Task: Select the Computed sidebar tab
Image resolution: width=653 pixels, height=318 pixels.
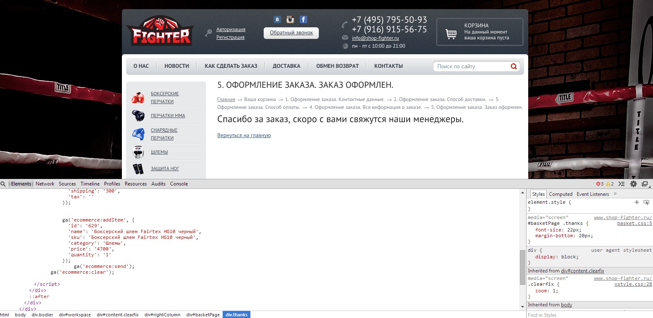Action: click(x=561, y=194)
